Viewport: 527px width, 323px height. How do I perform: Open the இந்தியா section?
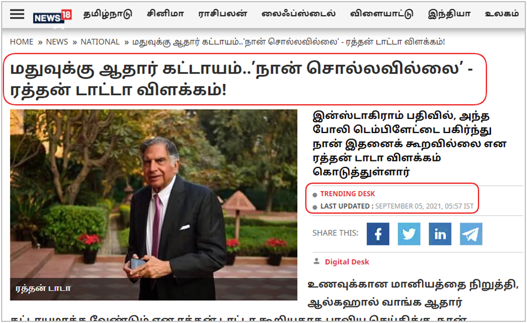(x=449, y=14)
